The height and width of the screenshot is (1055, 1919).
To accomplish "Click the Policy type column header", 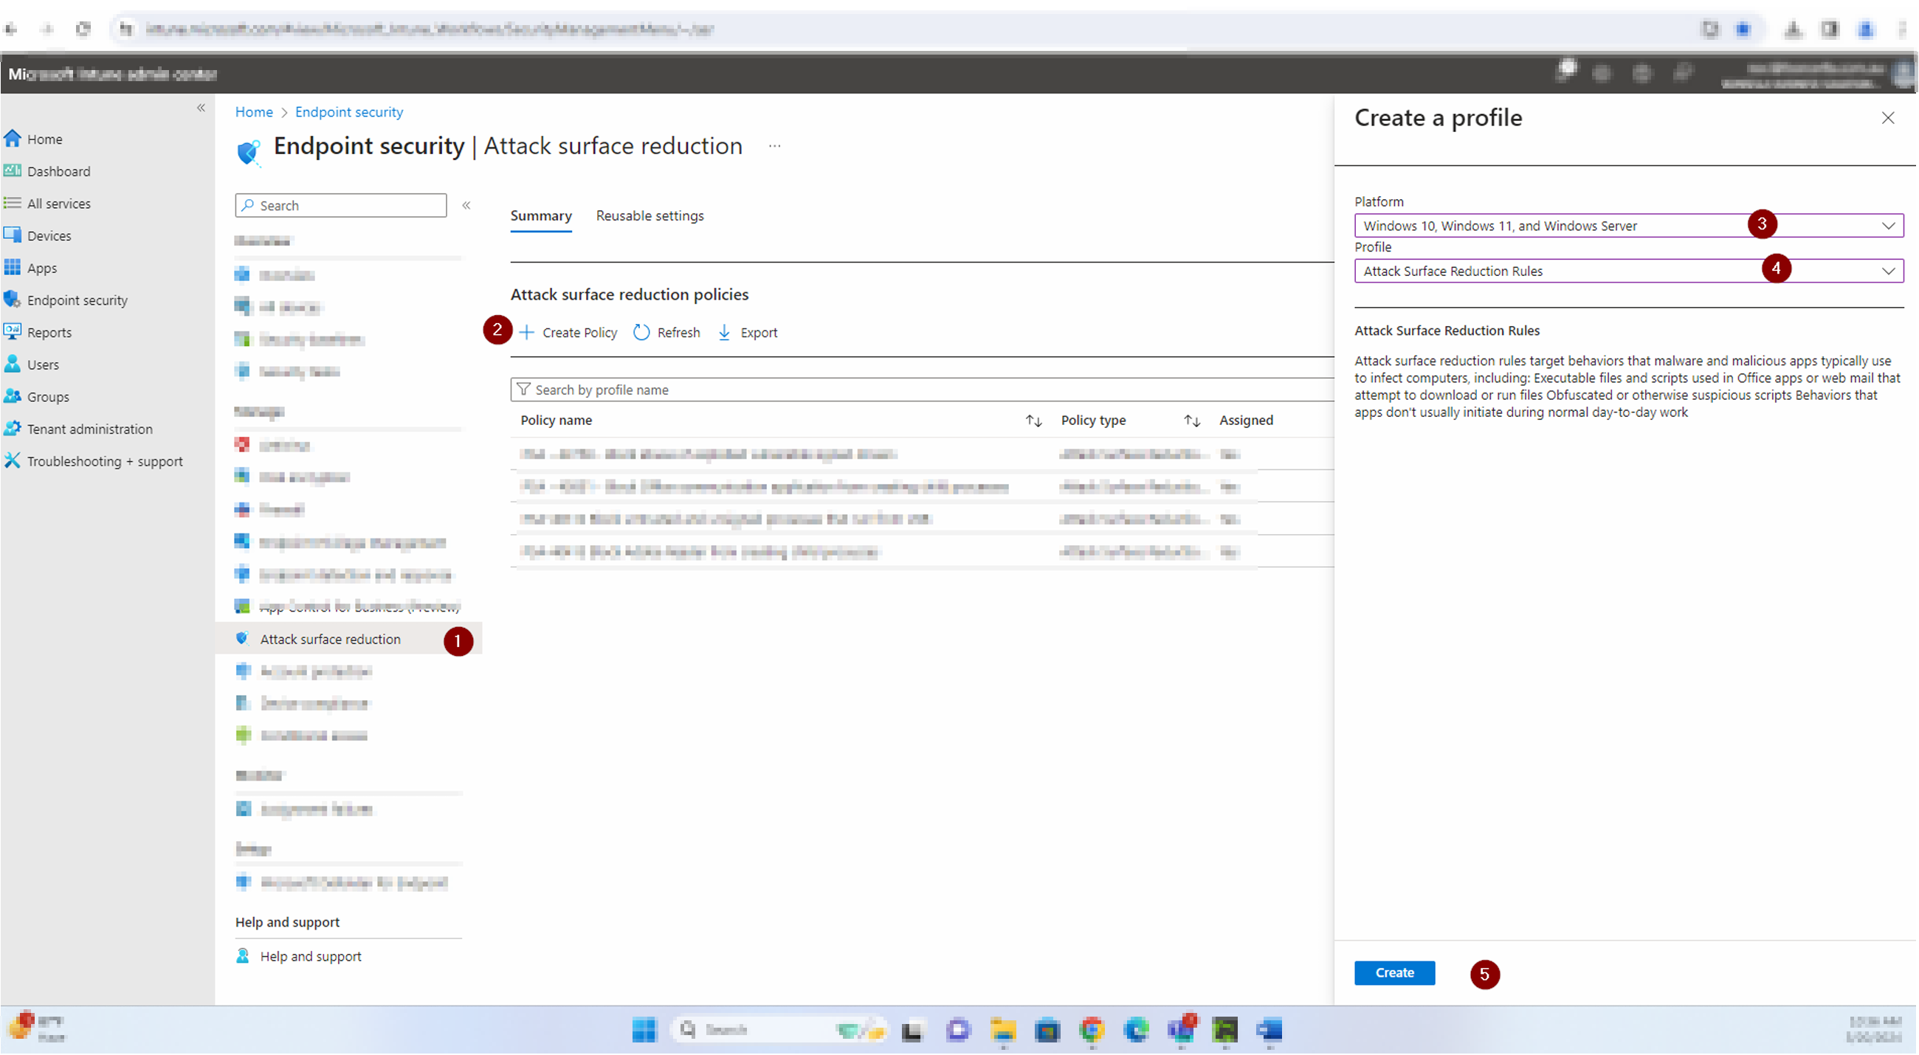I will pos(1093,421).
